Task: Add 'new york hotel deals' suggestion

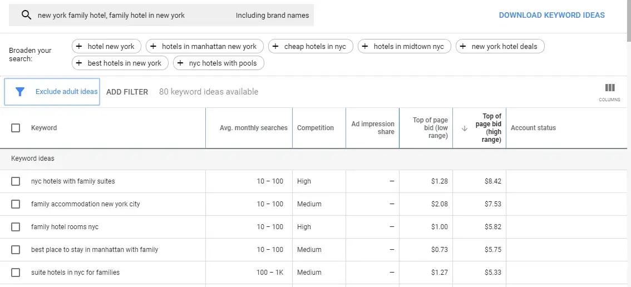Action: click(499, 46)
